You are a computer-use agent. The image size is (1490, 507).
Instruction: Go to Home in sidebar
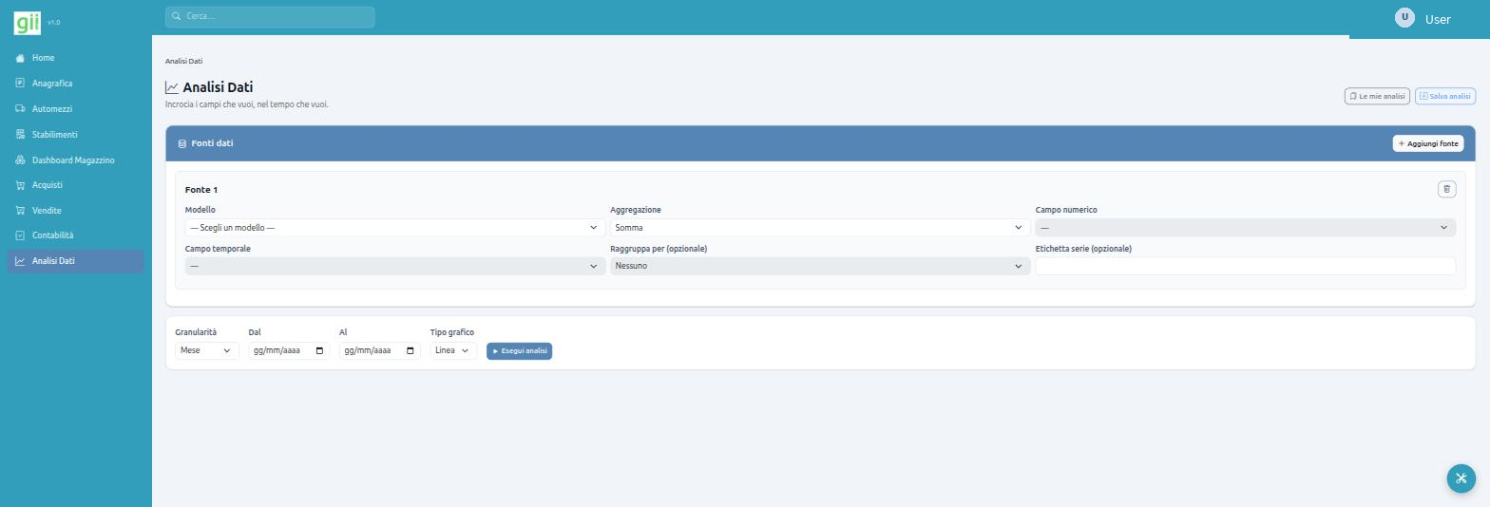tap(75, 58)
